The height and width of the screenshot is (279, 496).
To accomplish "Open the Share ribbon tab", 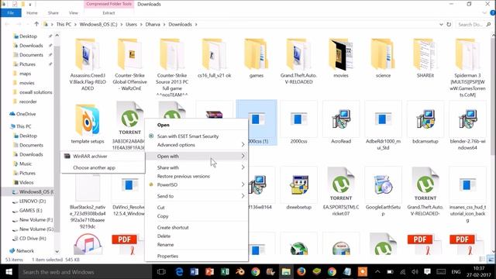I will pyautogui.click(x=53, y=13).
